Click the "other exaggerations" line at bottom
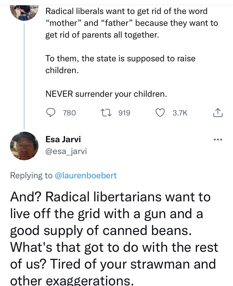233x286 pixels. pyautogui.click(x=72, y=280)
